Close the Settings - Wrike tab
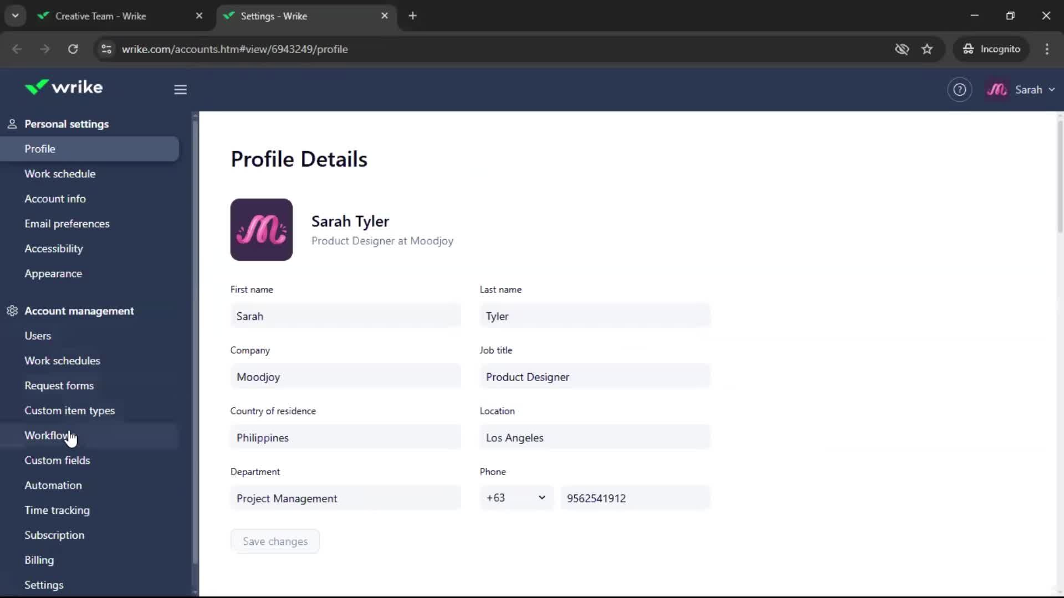Viewport: 1064px width, 598px height. coord(385,16)
